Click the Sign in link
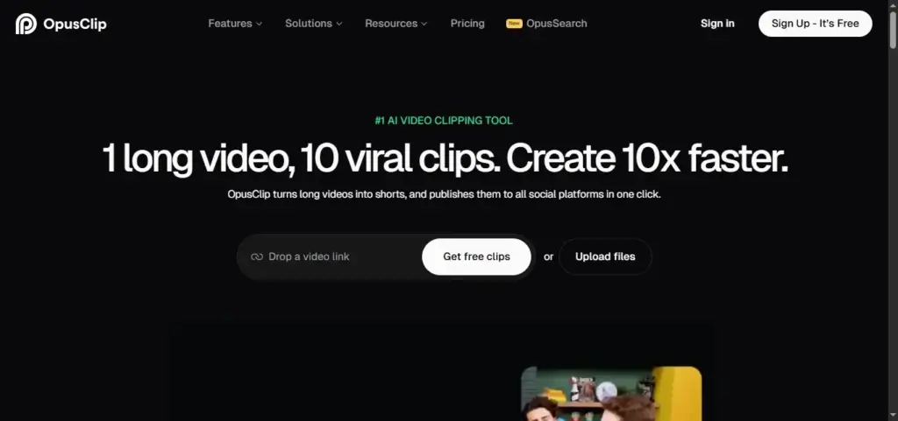Viewport: 898px width, 421px height. click(x=717, y=24)
